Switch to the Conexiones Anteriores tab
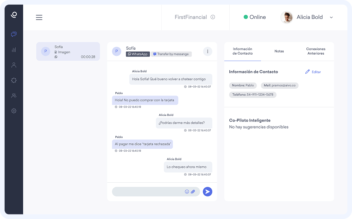This screenshot has height=219, width=352. (316, 51)
